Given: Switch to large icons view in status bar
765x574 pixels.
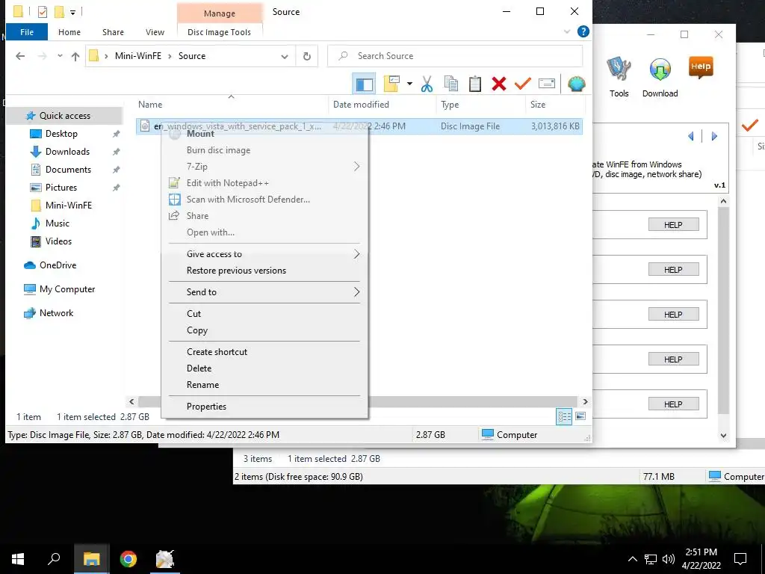Looking at the screenshot, I should [580, 416].
